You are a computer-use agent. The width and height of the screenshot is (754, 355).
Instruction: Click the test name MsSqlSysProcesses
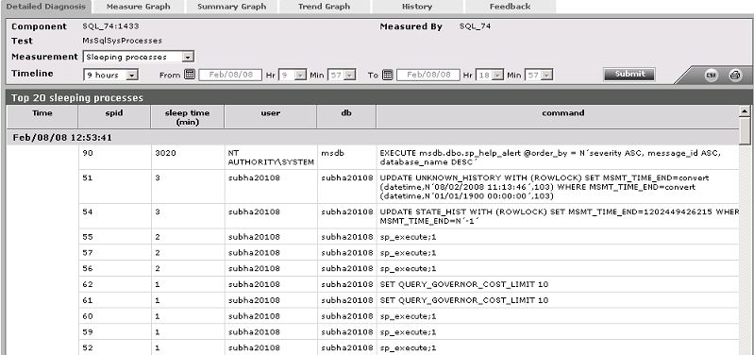(x=122, y=41)
